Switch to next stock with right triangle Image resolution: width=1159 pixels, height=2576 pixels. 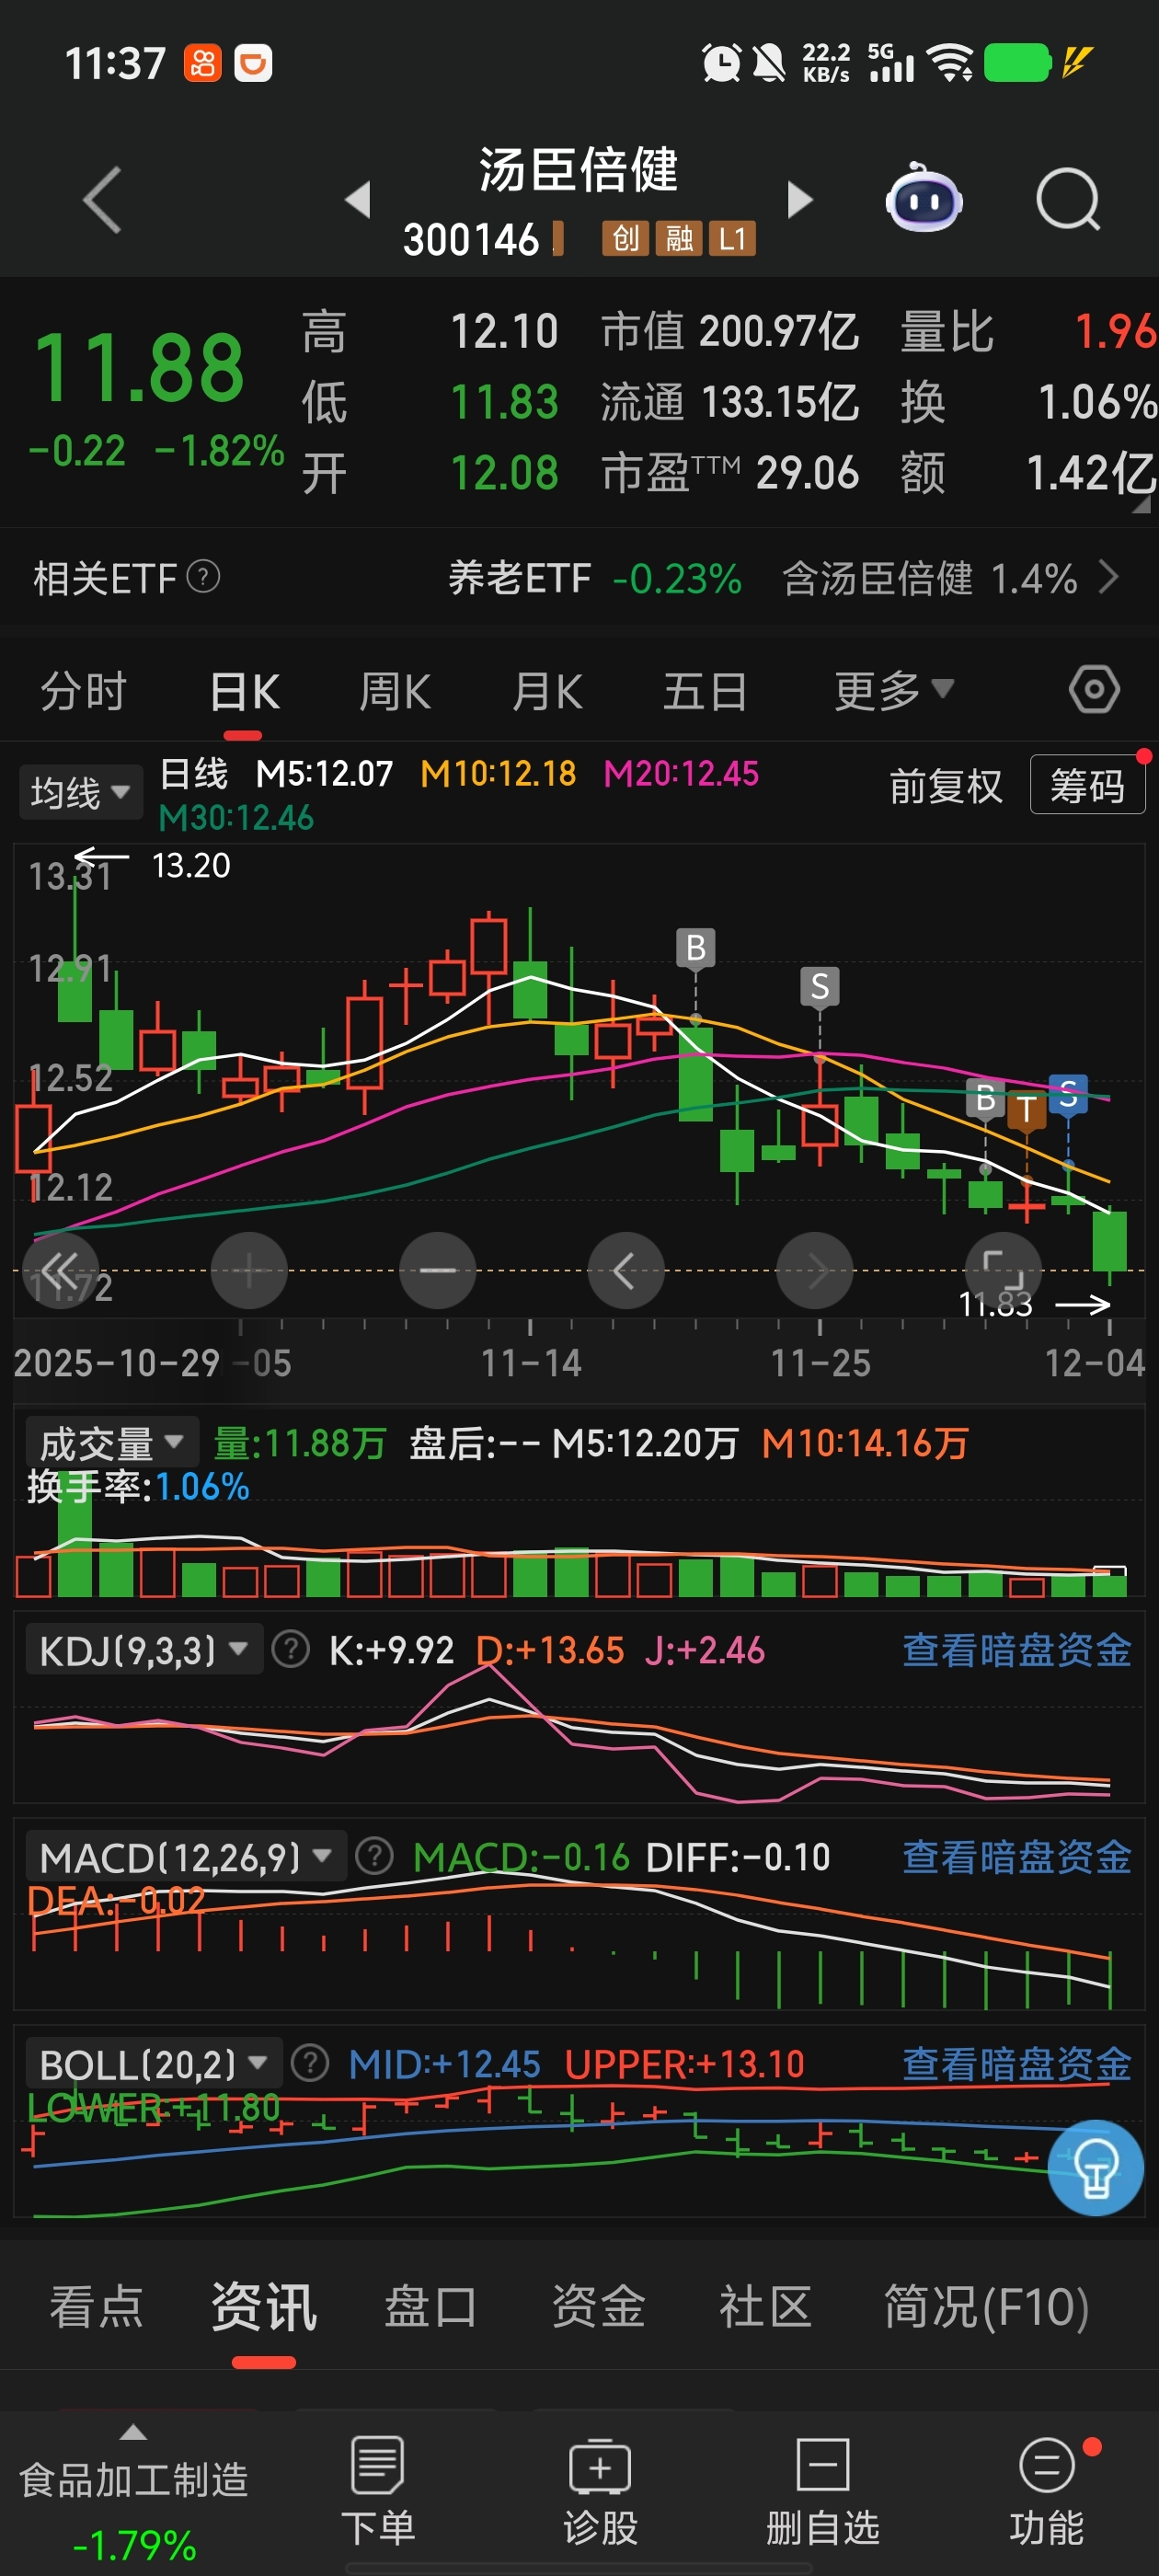[800, 199]
